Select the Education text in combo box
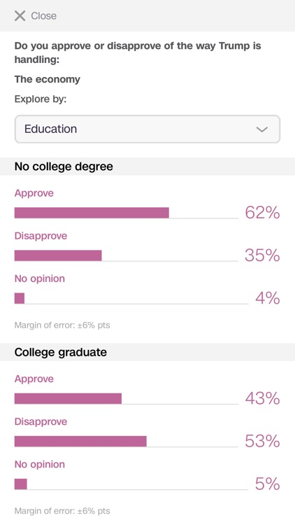Viewport: 295px width, 525px height. [x=50, y=129]
